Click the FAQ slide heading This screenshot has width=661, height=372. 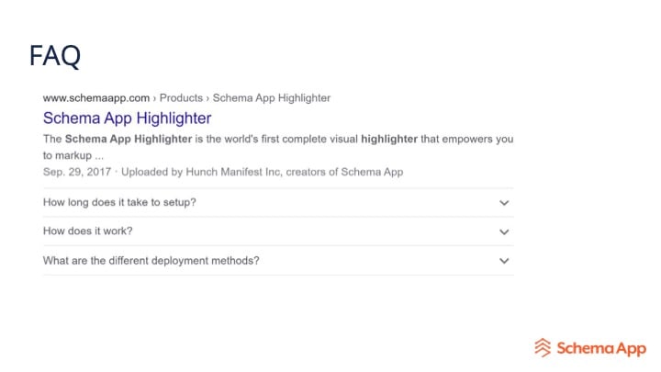(55, 55)
